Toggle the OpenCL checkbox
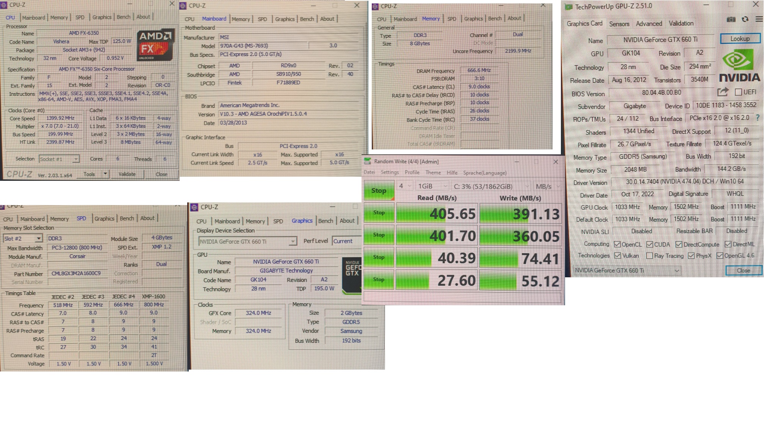Screen dimensions: 764x429 [x=617, y=244]
